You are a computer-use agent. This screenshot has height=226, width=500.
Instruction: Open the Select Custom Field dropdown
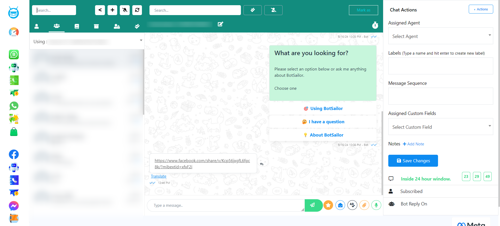(441, 127)
